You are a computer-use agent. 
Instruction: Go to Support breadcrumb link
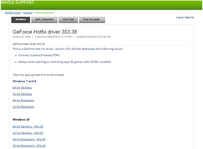(x=28, y=13)
